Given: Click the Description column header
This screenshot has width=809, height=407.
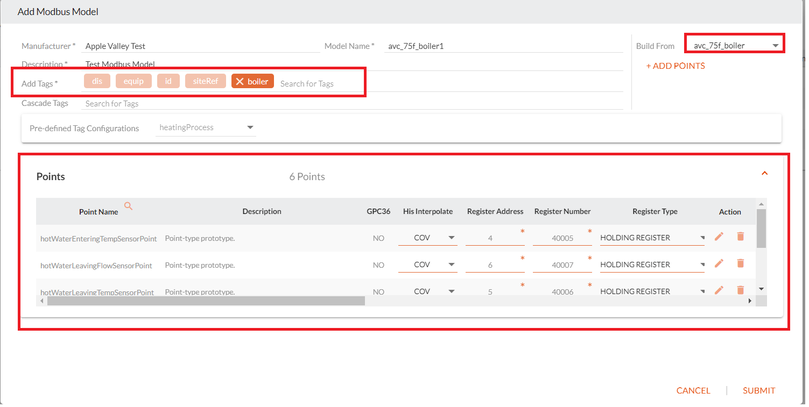Looking at the screenshot, I should [262, 211].
